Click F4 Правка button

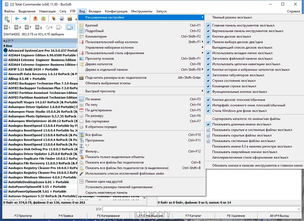[x=66, y=216]
